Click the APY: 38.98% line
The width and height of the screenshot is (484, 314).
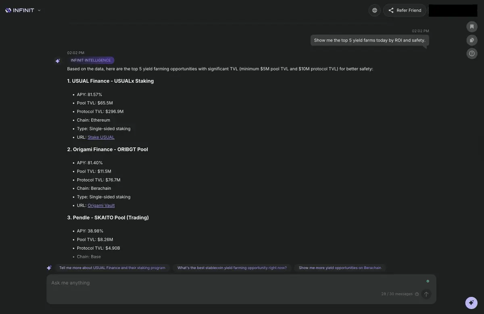[x=90, y=231]
